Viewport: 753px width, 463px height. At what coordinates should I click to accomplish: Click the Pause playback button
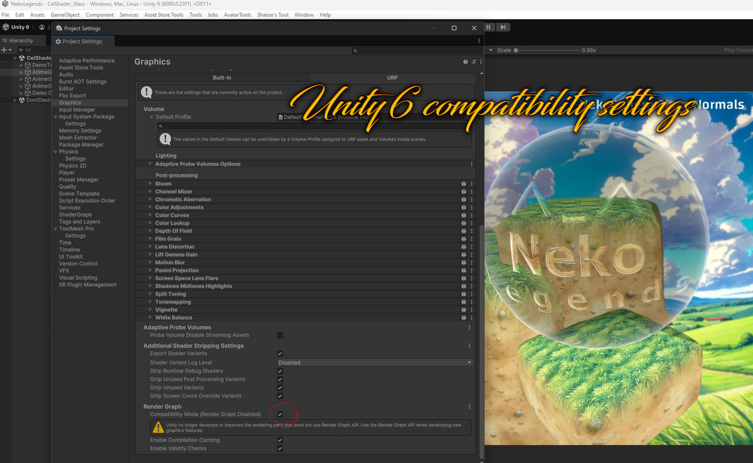pyautogui.click(x=489, y=27)
